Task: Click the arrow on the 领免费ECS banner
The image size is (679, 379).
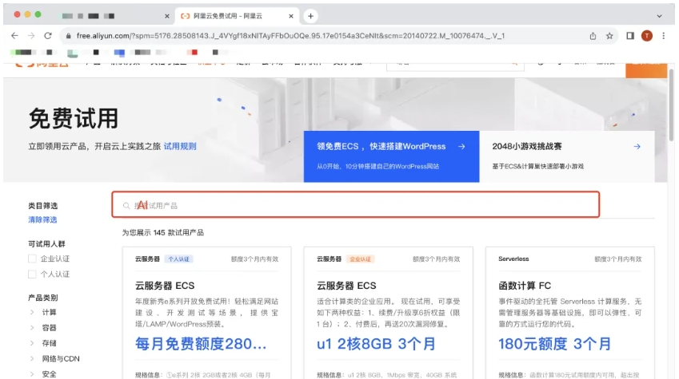Action: tap(461, 147)
